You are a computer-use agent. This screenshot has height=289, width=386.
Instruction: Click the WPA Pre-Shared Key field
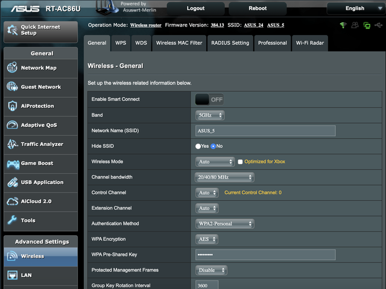point(265,255)
